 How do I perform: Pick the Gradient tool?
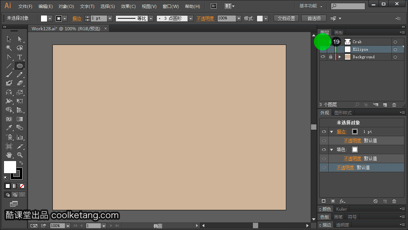tap(20, 119)
